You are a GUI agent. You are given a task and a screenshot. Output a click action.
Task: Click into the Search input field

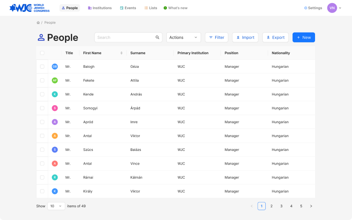[125, 37]
